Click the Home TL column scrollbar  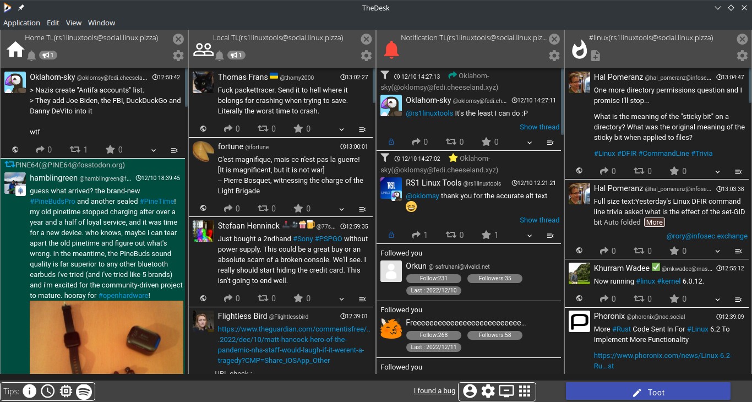186,88
